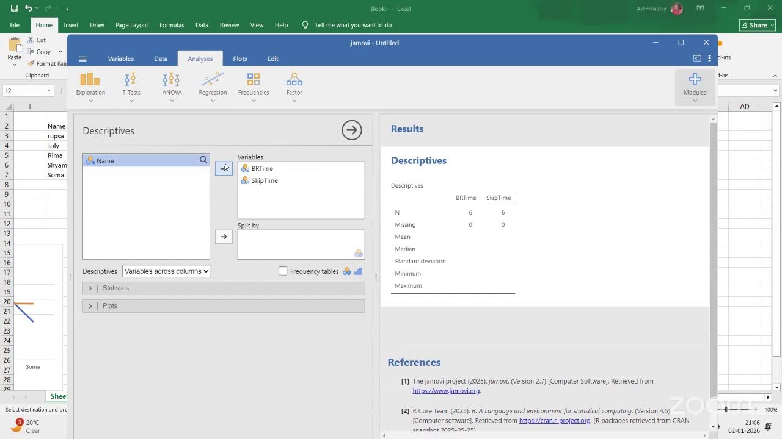Open the Exploration analyses menu

(x=90, y=87)
